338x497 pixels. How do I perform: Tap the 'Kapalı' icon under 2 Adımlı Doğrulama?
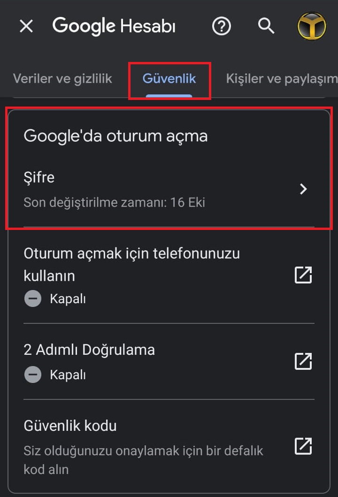(32, 375)
